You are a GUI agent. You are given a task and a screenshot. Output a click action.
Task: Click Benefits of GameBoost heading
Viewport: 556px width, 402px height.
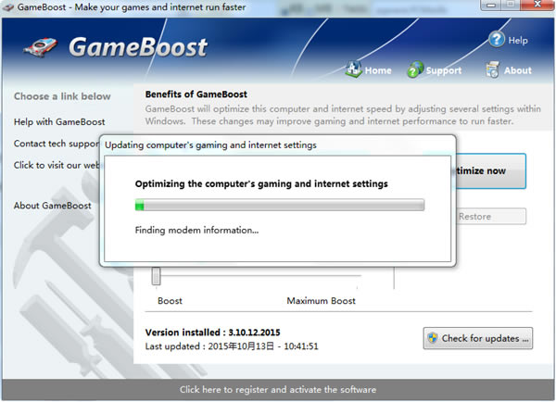pyautogui.click(x=196, y=94)
